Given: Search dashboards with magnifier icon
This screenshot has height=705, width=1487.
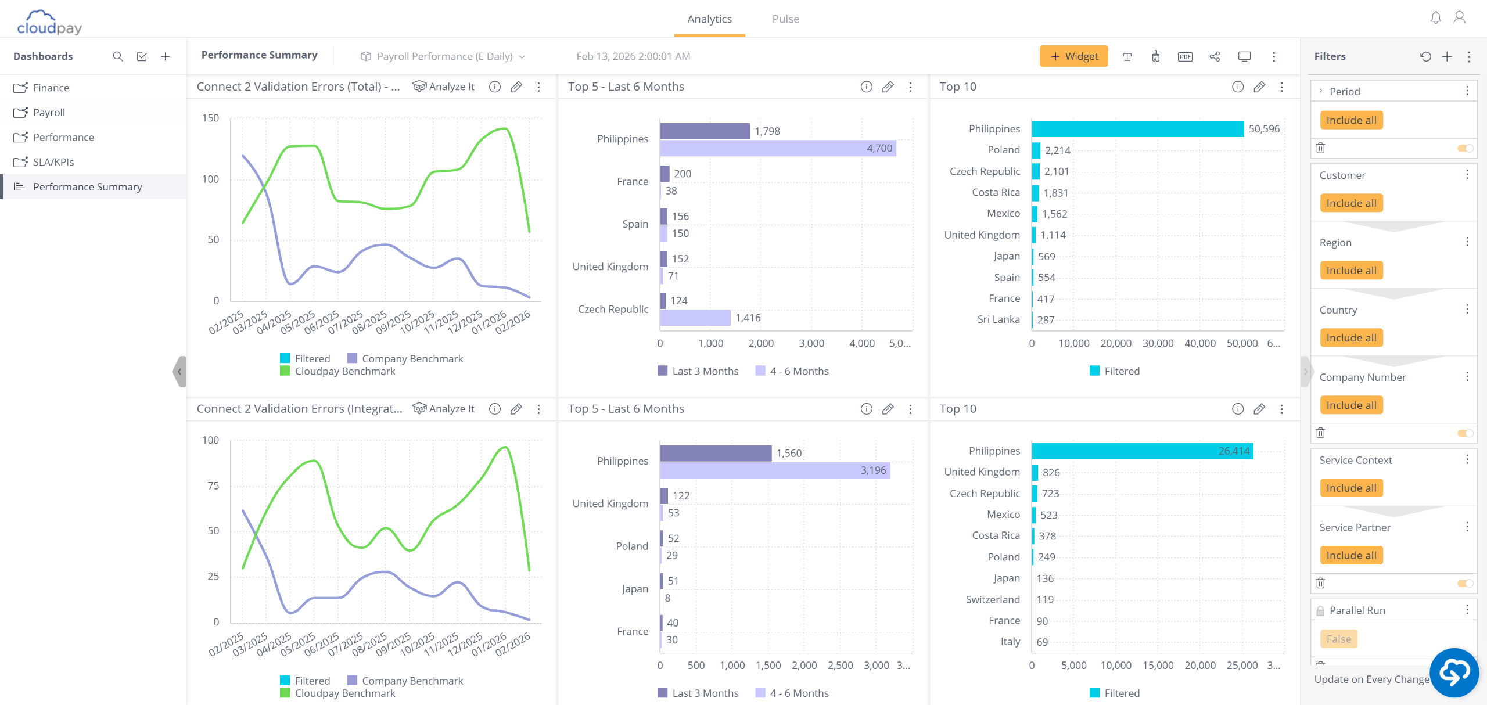Looking at the screenshot, I should 118,56.
